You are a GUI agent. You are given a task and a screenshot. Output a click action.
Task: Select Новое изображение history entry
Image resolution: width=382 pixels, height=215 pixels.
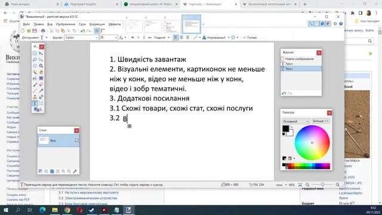point(299,59)
